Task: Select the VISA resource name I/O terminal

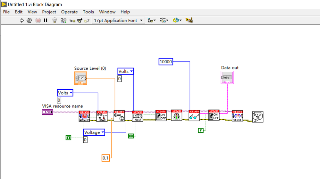Action: (x=47, y=112)
